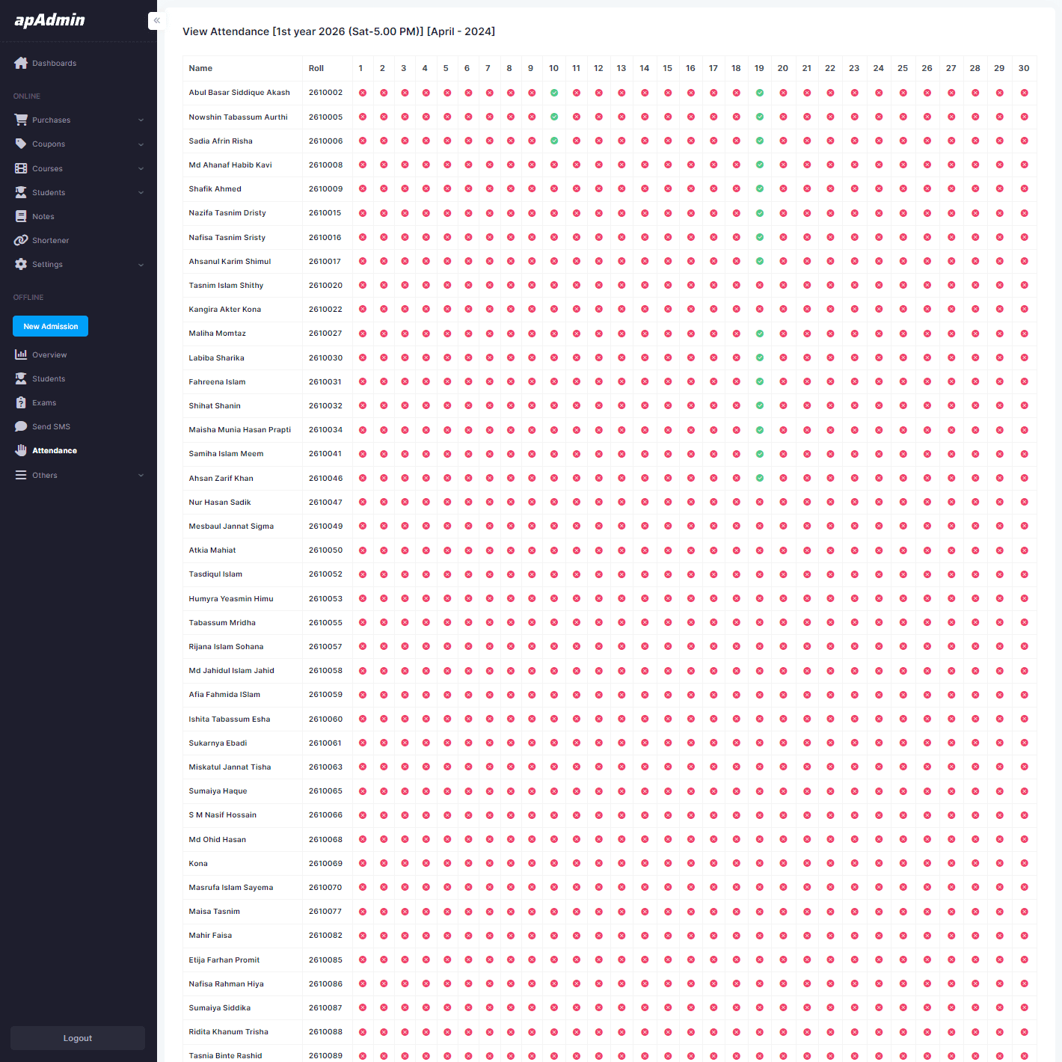
Task: Click Abul Basar Siddique Akash day 10 present icon
Action: click(x=554, y=93)
